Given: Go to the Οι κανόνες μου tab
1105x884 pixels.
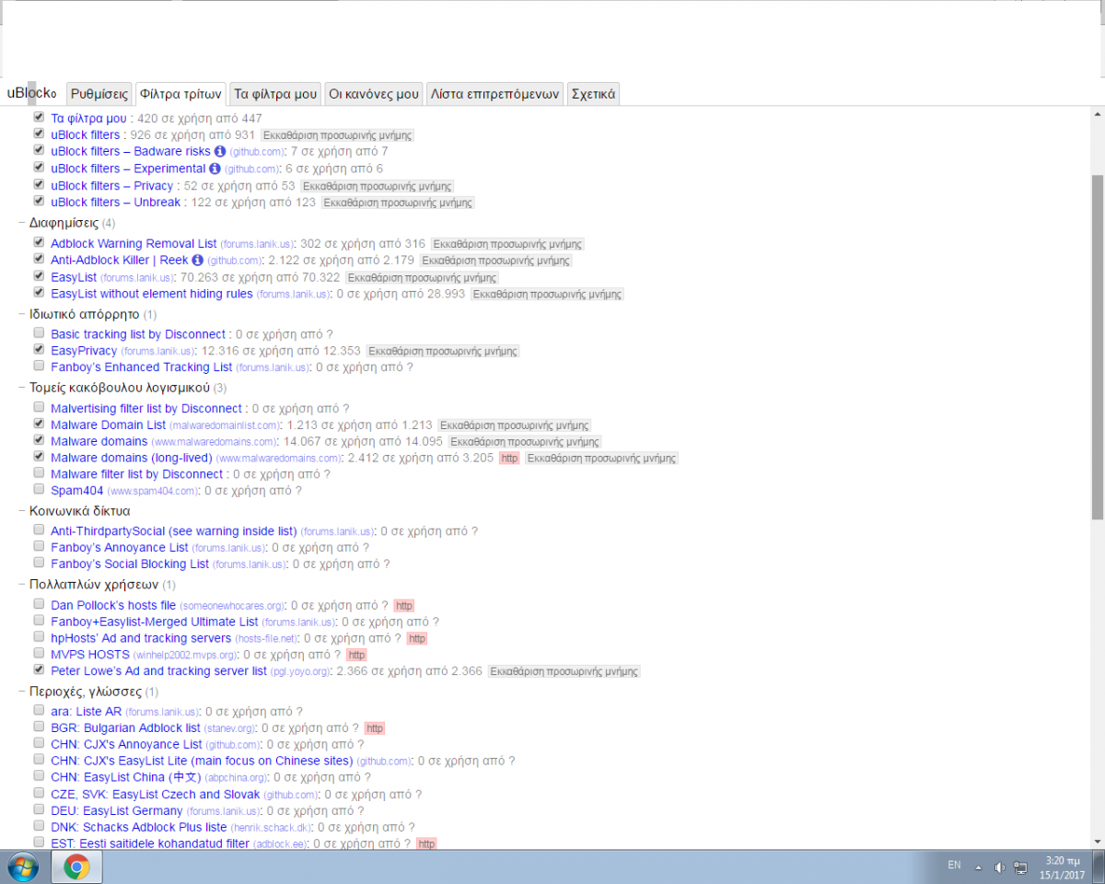Looking at the screenshot, I should click(374, 94).
